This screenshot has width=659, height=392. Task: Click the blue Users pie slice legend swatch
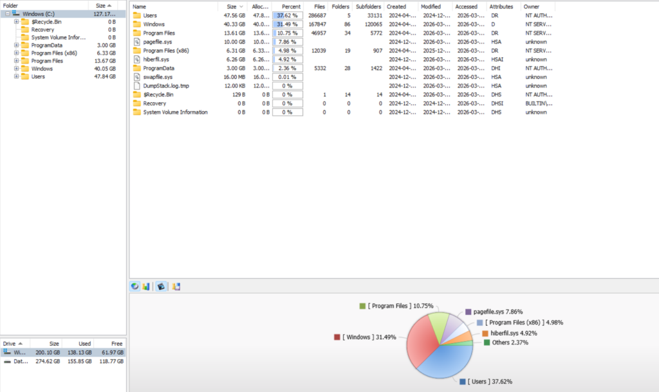click(x=463, y=382)
